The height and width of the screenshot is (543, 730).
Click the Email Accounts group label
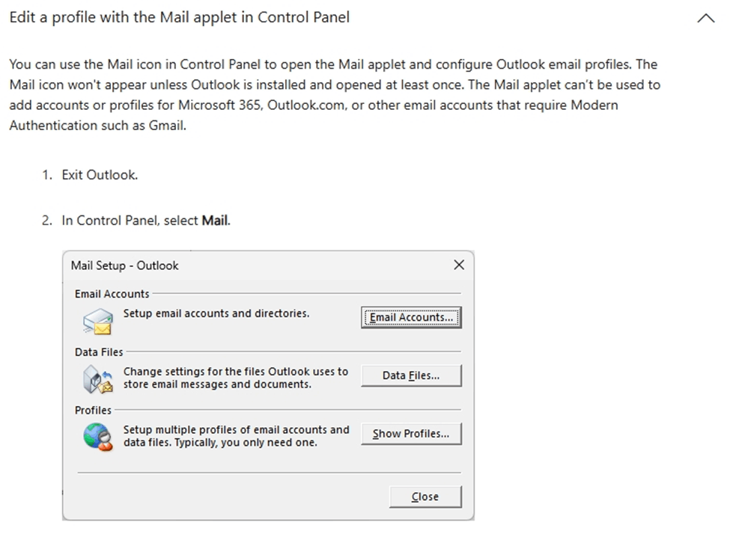pyautogui.click(x=112, y=294)
